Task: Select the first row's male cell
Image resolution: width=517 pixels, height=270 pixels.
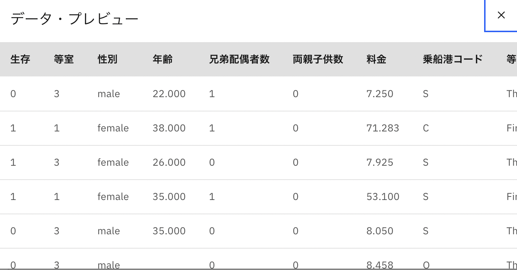Action: click(x=108, y=94)
